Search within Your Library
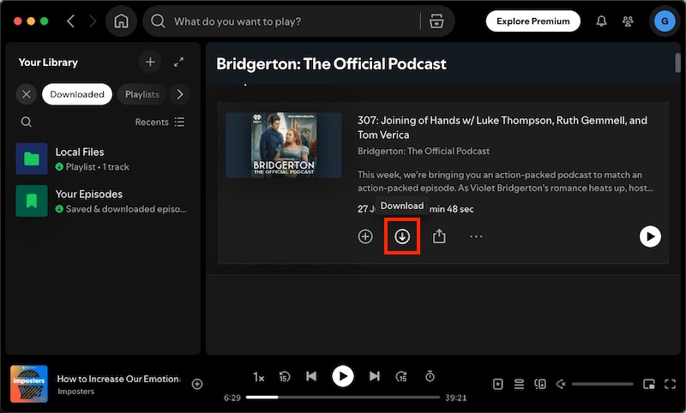 [x=27, y=122]
